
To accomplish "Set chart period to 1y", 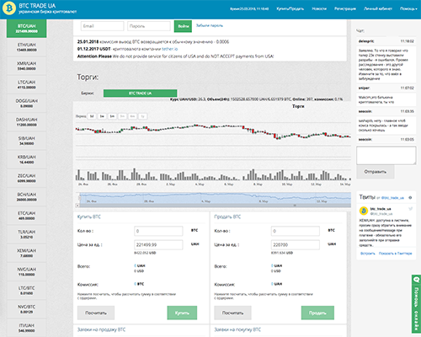I will tap(142, 116).
